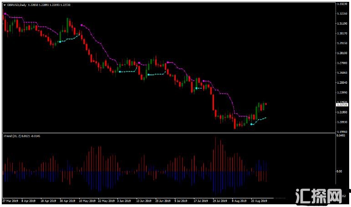Click price scale label 1.27080
Image resolution: width=351 pixels, height=207 pixels.
342,63
